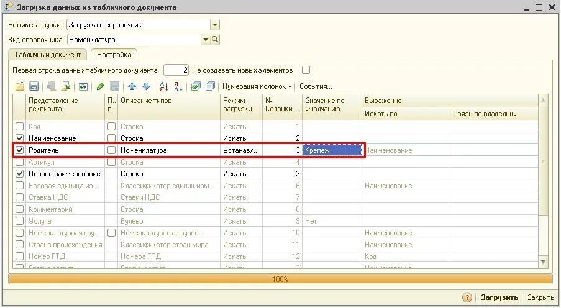Viewport: 561px width, 308px height.
Task: Click the table scrollbar down arrow
Action: (543, 262)
